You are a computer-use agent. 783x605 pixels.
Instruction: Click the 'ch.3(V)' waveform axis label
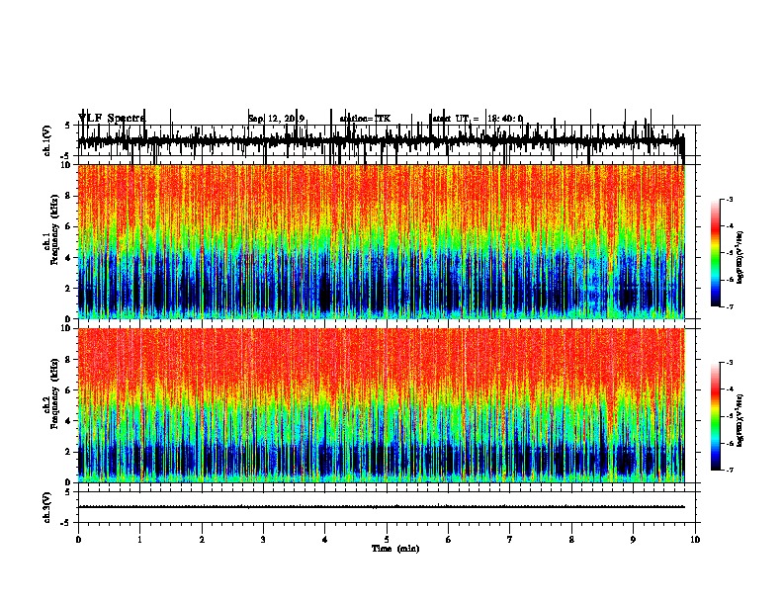(x=47, y=508)
